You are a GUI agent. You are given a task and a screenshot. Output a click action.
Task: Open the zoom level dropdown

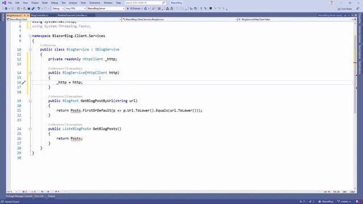pos(11,192)
